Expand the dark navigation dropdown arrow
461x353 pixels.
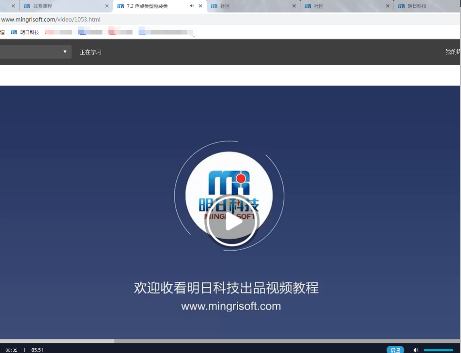tap(65, 52)
